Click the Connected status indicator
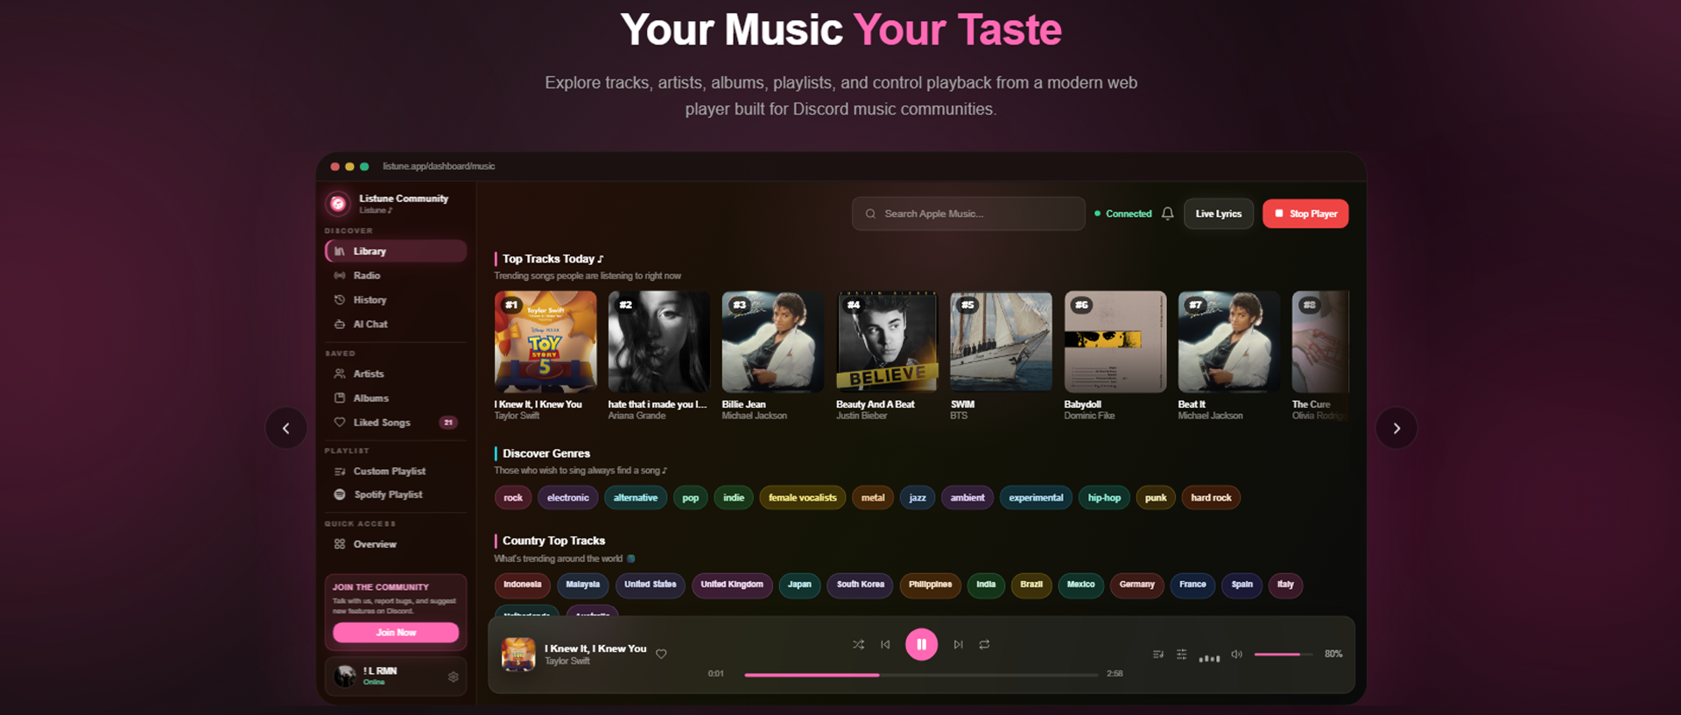This screenshot has width=1681, height=715. pyautogui.click(x=1123, y=214)
